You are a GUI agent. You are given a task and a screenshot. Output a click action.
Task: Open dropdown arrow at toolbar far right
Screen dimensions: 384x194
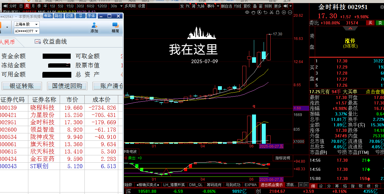coord(290,6)
